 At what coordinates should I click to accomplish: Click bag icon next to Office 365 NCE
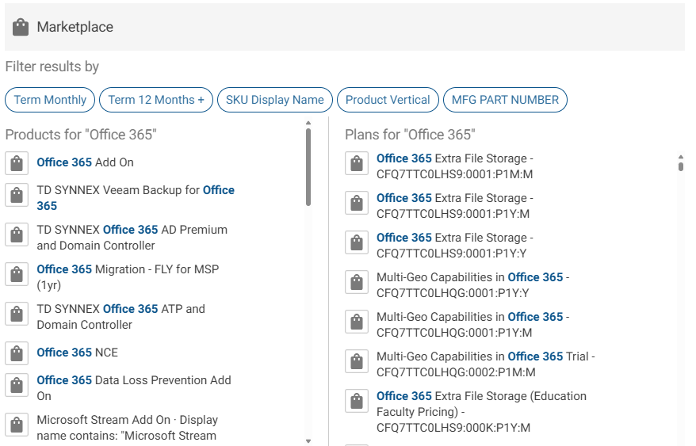click(17, 353)
